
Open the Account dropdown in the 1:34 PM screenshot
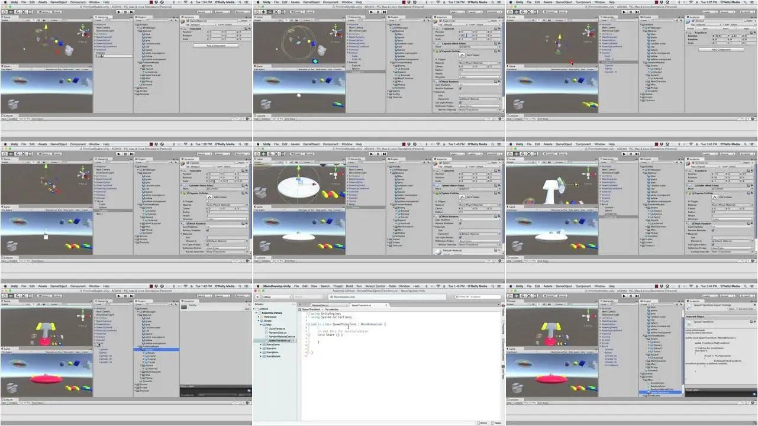[x=242, y=12]
